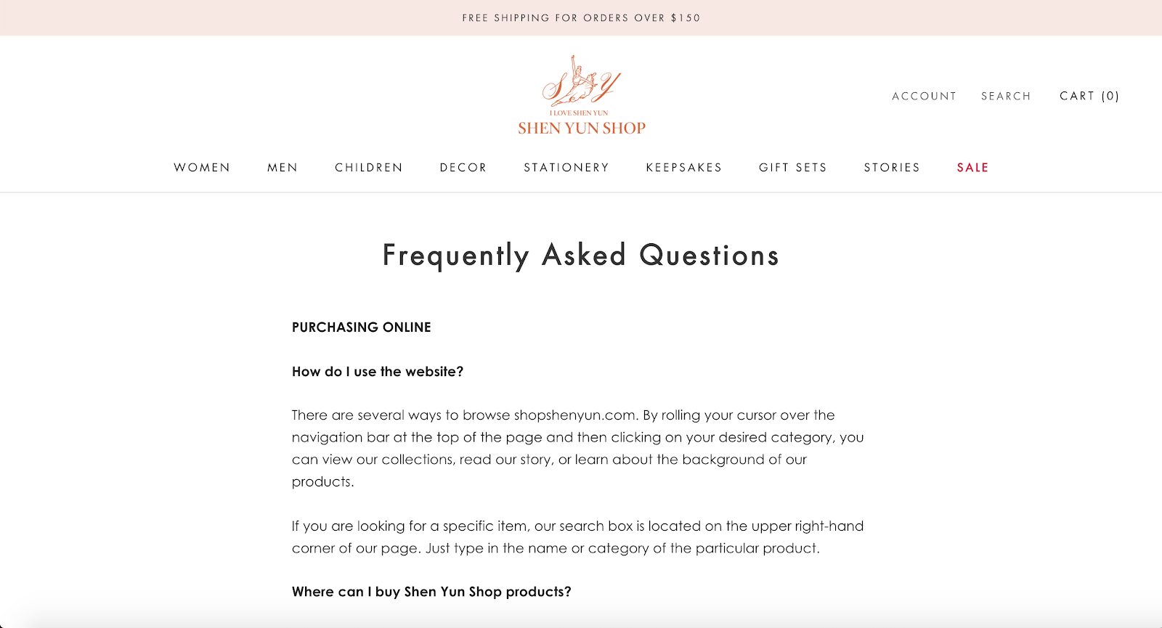This screenshot has width=1162, height=628.
Task: View the Cart (0)
Action: (1089, 96)
